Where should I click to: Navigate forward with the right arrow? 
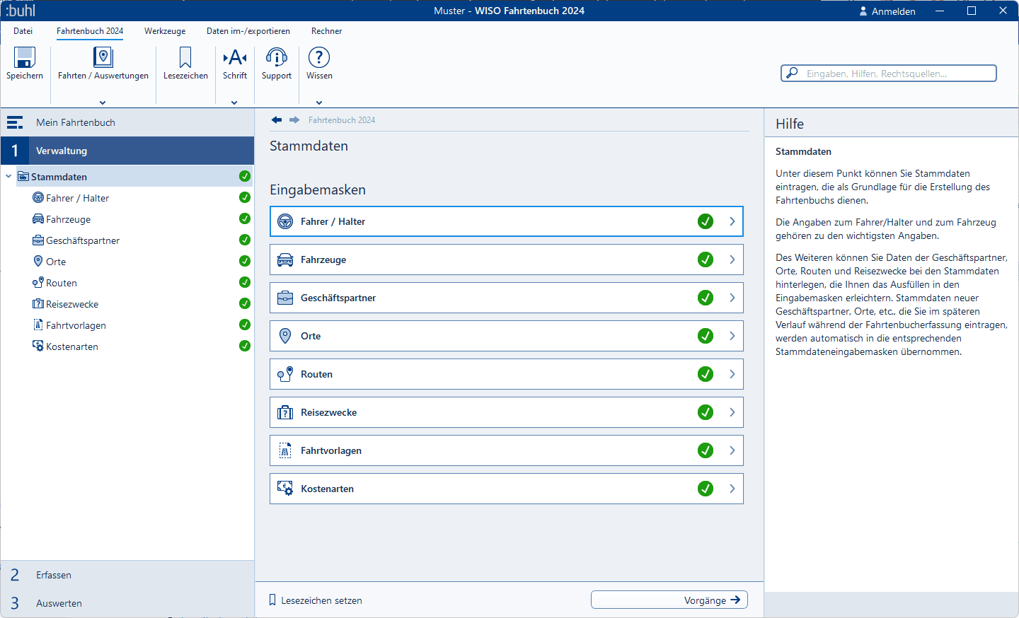[x=294, y=120]
